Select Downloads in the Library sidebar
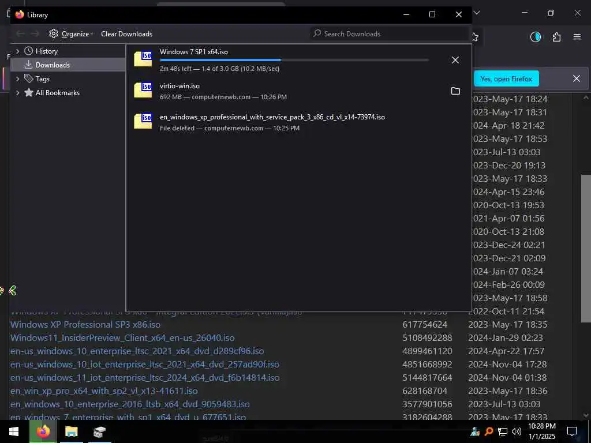This screenshot has height=443, width=591. pyautogui.click(x=68, y=65)
